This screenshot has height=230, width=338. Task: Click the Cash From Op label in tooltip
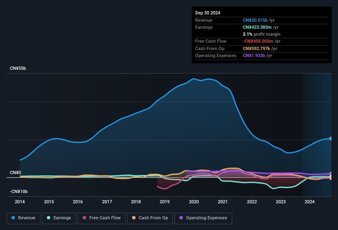point(210,48)
